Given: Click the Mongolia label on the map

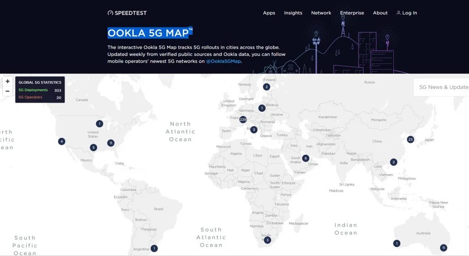Looking at the screenshot, I should coord(379,120).
